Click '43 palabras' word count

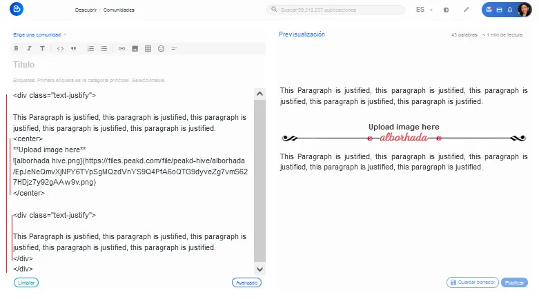tap(464, 34)
